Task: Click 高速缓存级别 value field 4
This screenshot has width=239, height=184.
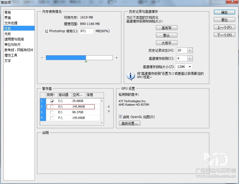Action: pyautogui.click(x=182, y=58)
